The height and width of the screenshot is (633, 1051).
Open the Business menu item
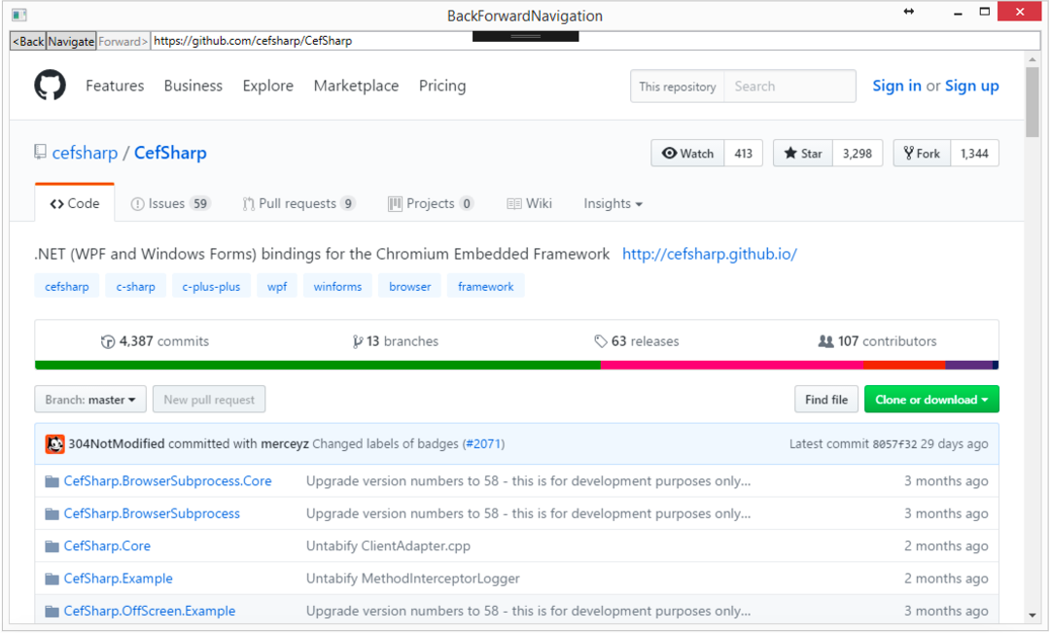(193, 86)
